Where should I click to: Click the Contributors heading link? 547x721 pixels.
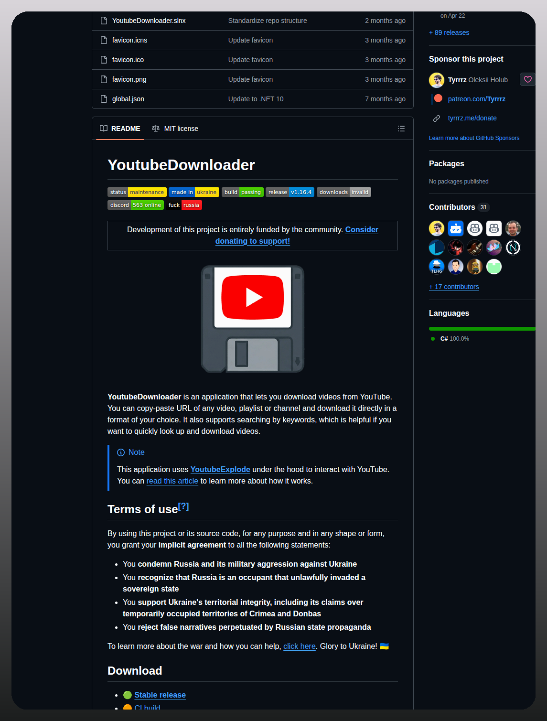[452, 207]
